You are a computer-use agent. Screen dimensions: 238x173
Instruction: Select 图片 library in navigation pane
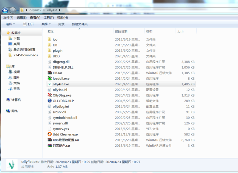[17, 78]
